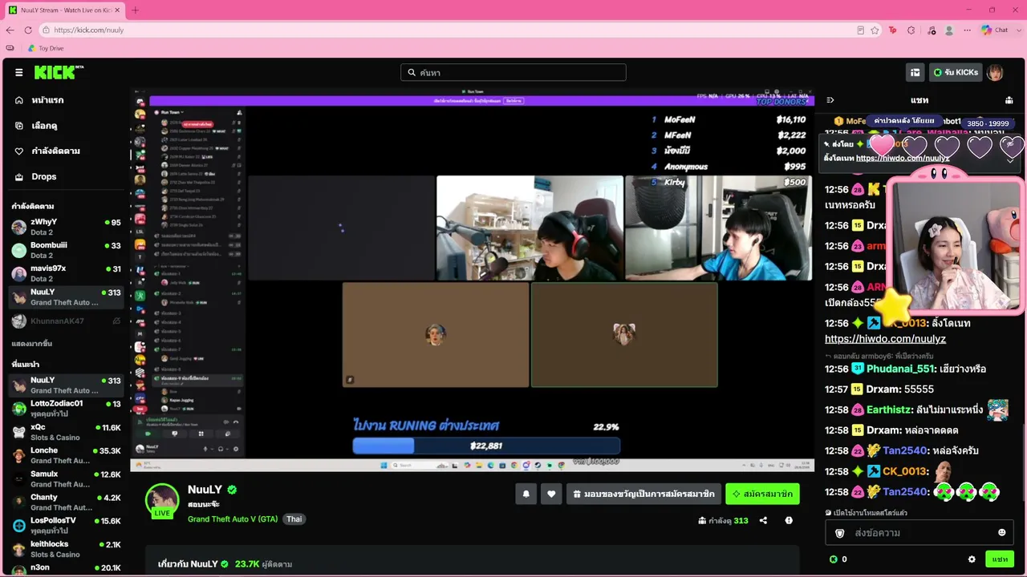
Task: Reload the Kick page
Action: coord(28,30)
